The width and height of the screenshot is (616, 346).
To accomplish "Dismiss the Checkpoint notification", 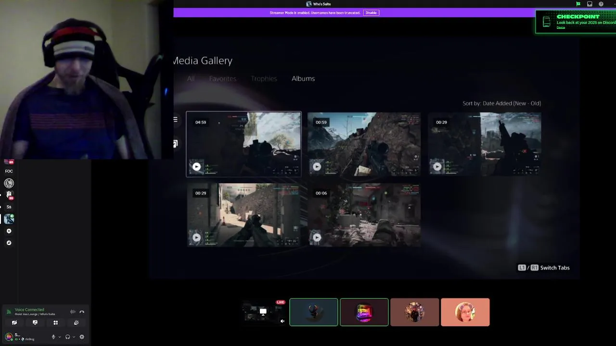I will click(561, 27).
